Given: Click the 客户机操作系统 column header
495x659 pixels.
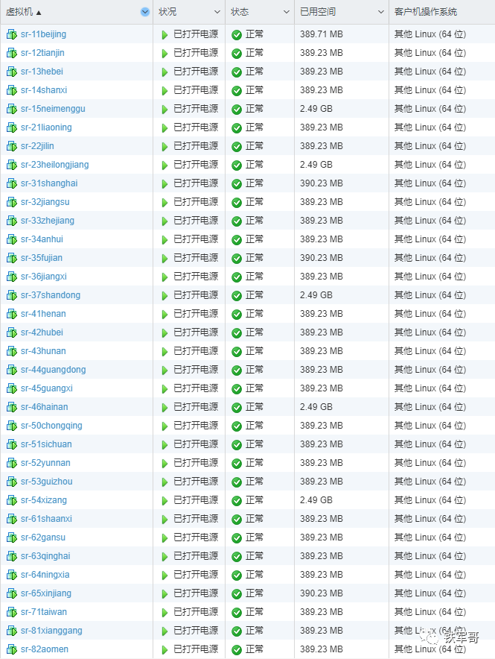Looking at the screenshot, I should (425, 12).
